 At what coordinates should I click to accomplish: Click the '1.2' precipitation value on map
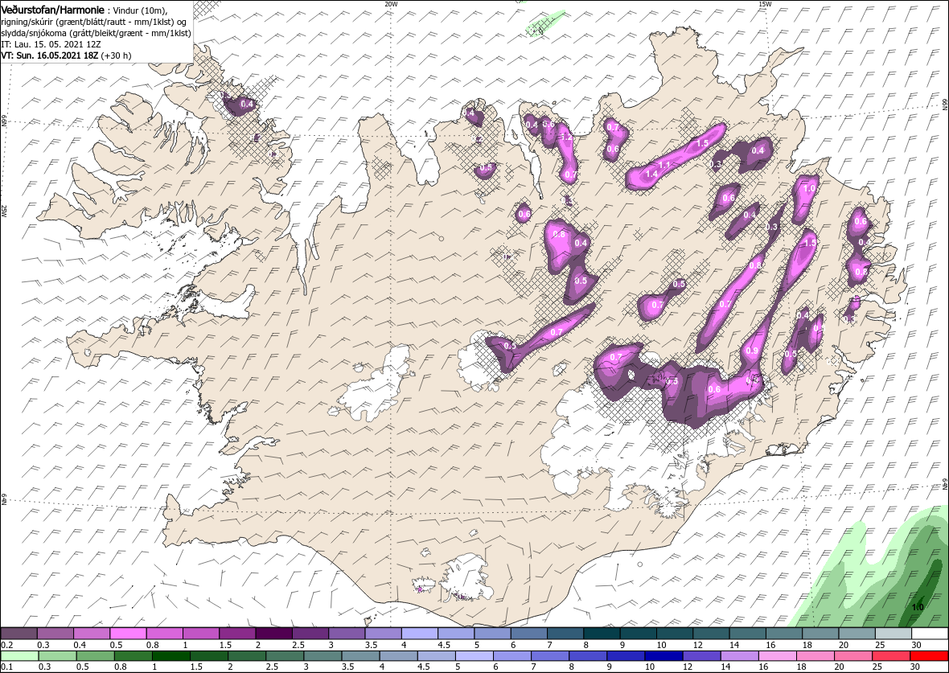click(x=566, y=137)
